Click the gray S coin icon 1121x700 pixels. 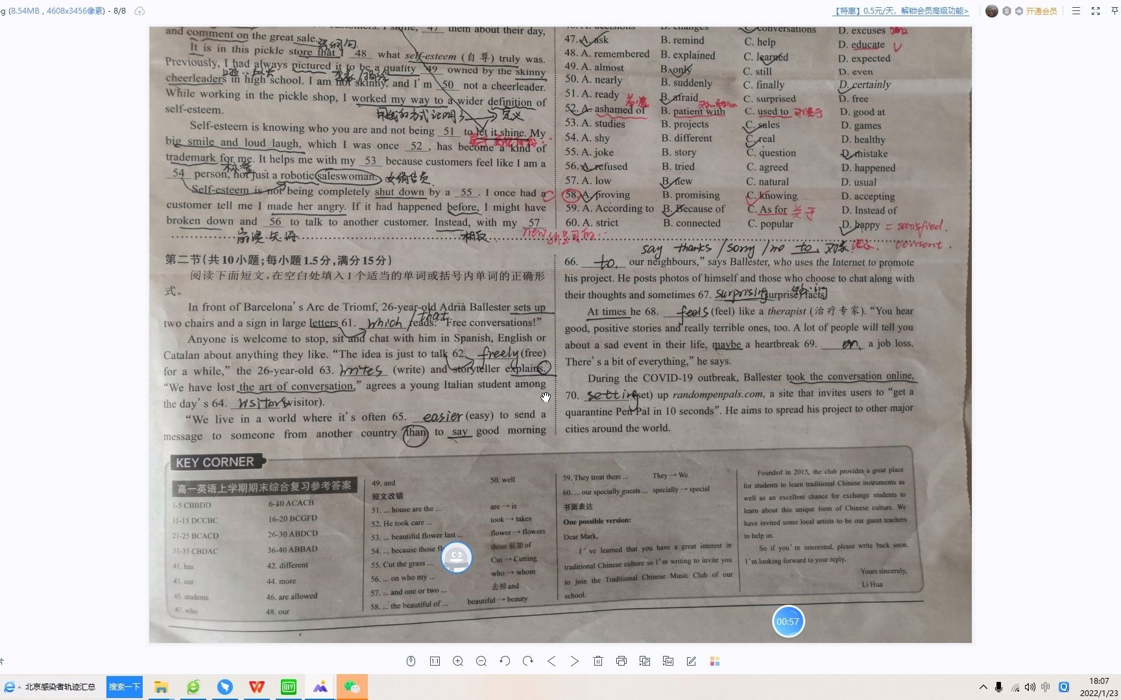1007,11
